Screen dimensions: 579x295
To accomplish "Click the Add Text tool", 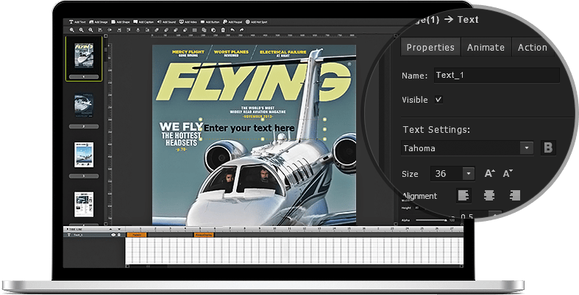I will click(77, 22).
